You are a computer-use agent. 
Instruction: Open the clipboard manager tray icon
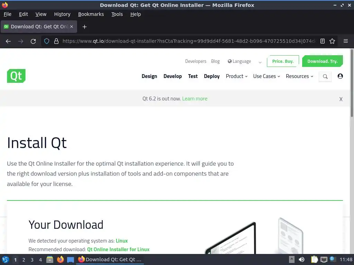314,259
